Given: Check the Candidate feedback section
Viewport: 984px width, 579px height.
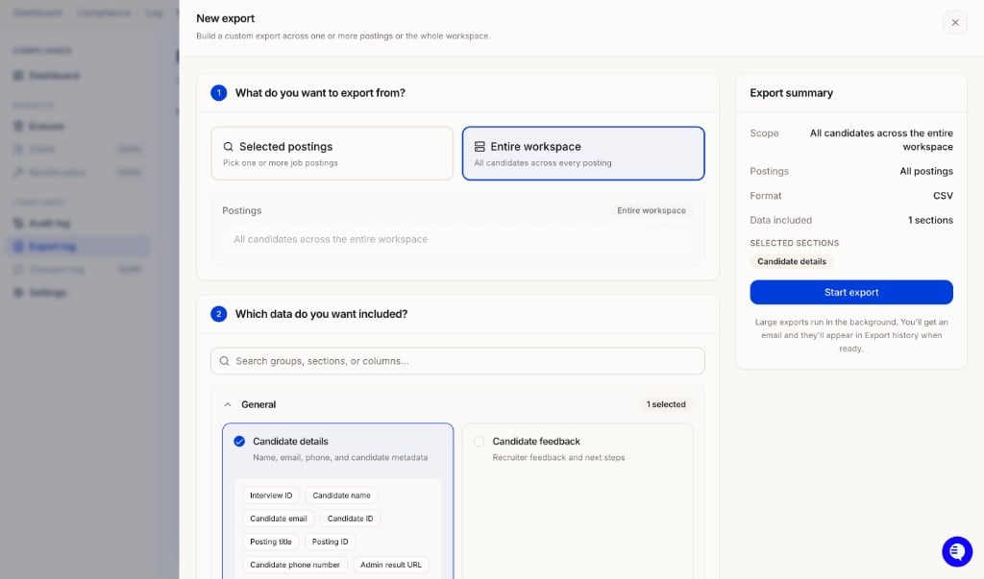Looking at the screenshot, I should coord(479,442).
